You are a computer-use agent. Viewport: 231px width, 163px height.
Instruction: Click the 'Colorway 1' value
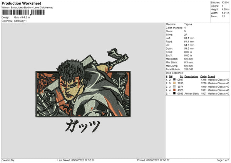(20, 21)
